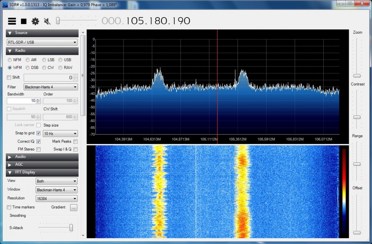This screenshot has height=244, width=372.
Task: Open the RTL-SDR / USB source dropdown
Action: [x=42, y=42]
